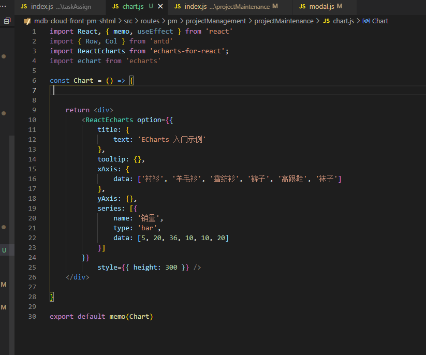Viewport: 426px width, 355px height.
Task: Open the Chart symbol breadcrumb dropdown
Action: pos(380,21)
